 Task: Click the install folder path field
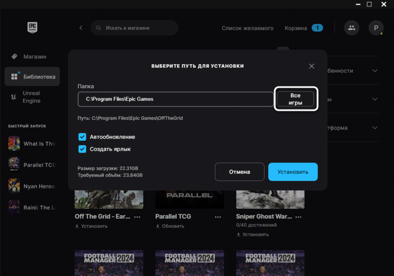(176, 99)
